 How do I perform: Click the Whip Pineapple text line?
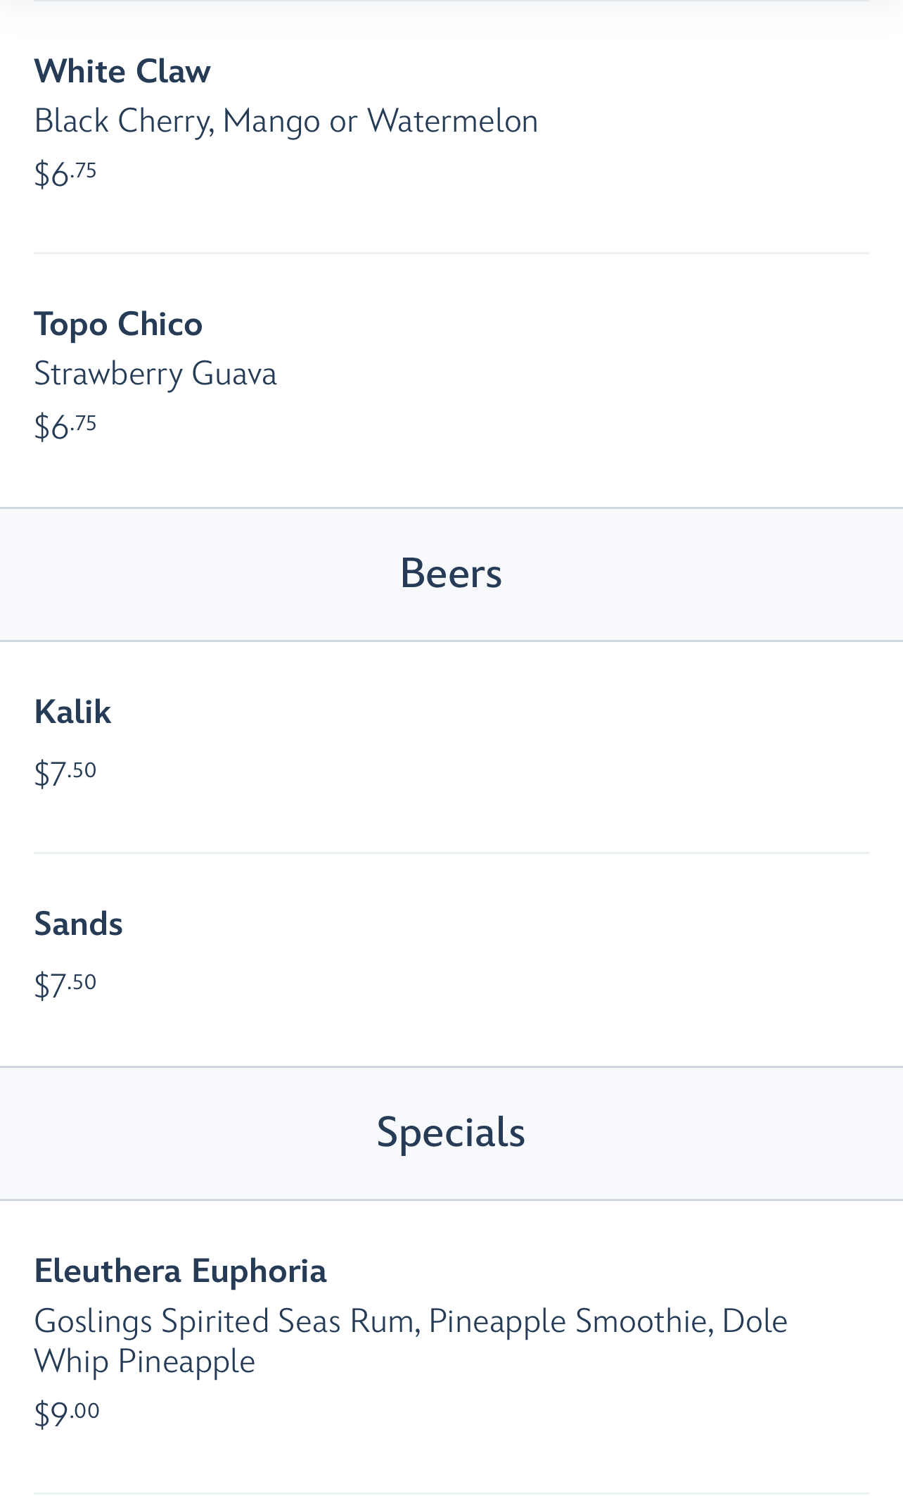[144, 1361]
